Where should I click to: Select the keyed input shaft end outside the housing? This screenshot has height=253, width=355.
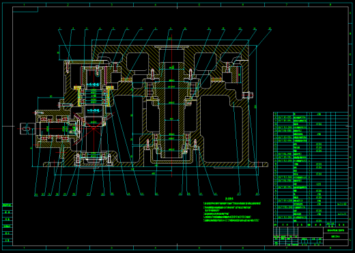27,129
